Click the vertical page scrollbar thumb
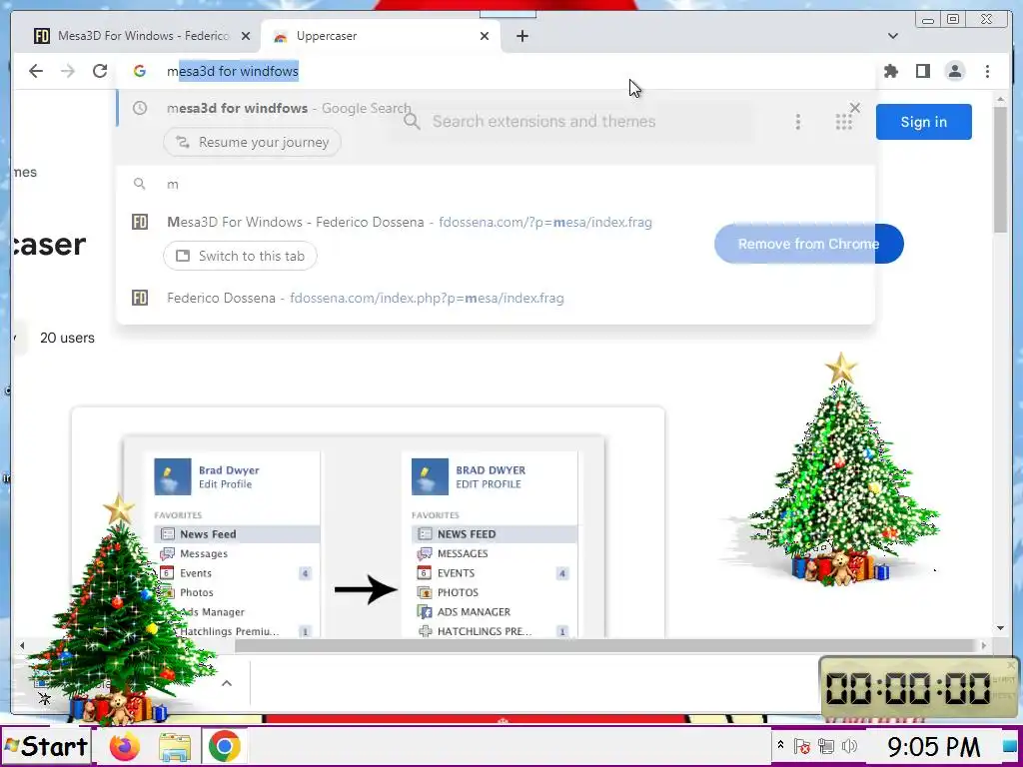 click(x=1001, y=168)
